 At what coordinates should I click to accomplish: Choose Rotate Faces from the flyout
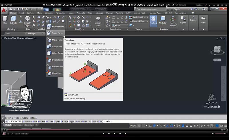pyautogui.click(x=55, y=66)
